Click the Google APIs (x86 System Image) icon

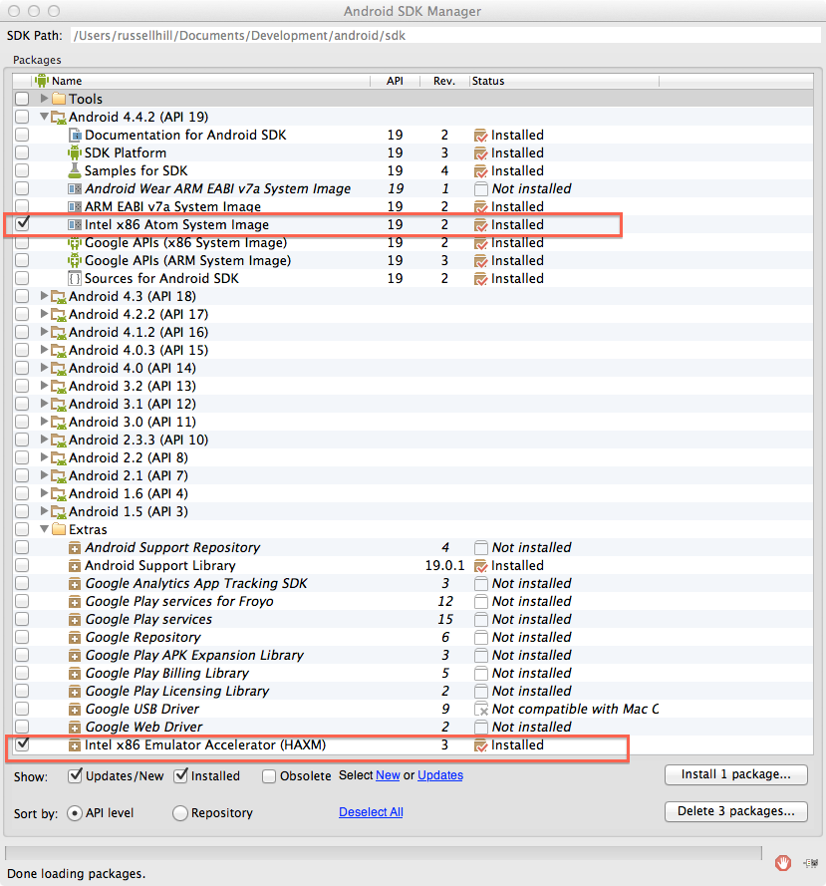pos(75,243)
